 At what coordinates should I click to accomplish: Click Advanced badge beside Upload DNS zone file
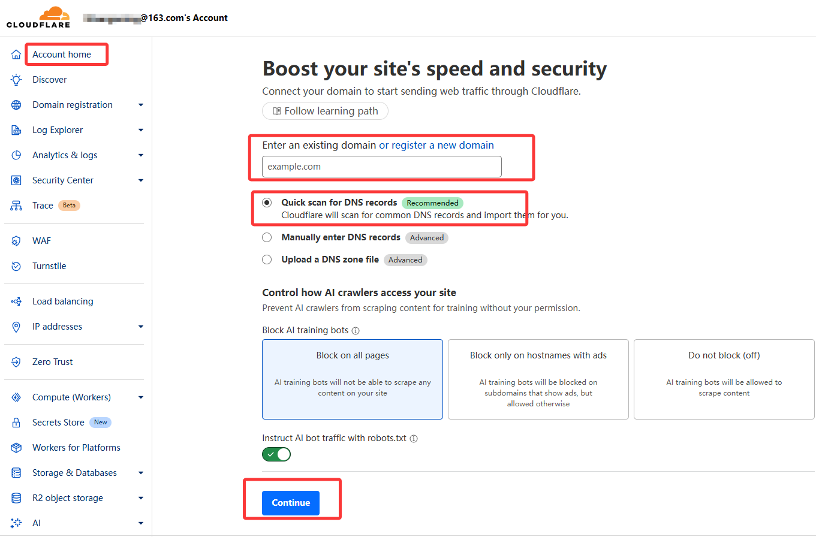405,260
